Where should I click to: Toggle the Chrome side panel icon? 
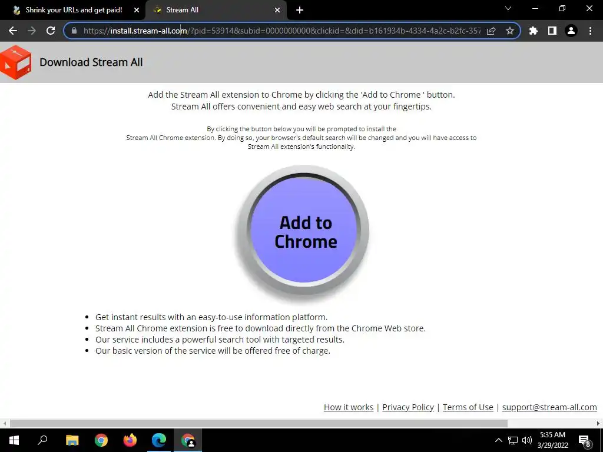(552, 31)
